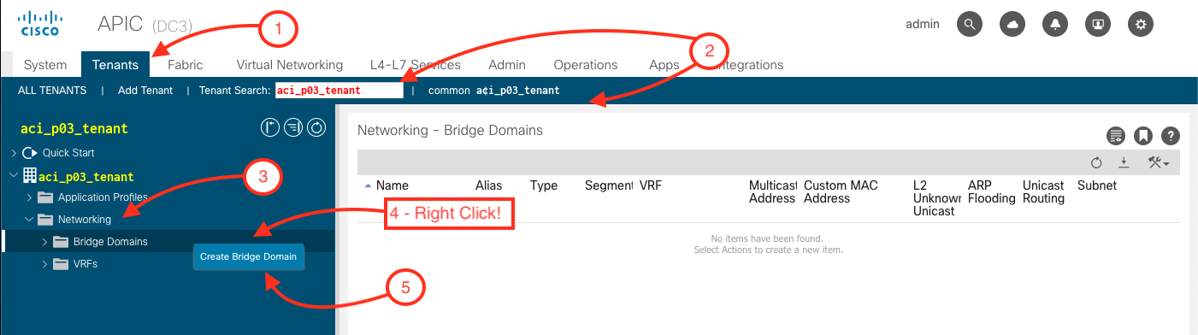This screenshot has height=335, width=1198.
Task: Click the download icon in table toolbar
Action: [x=1124, y=162]
